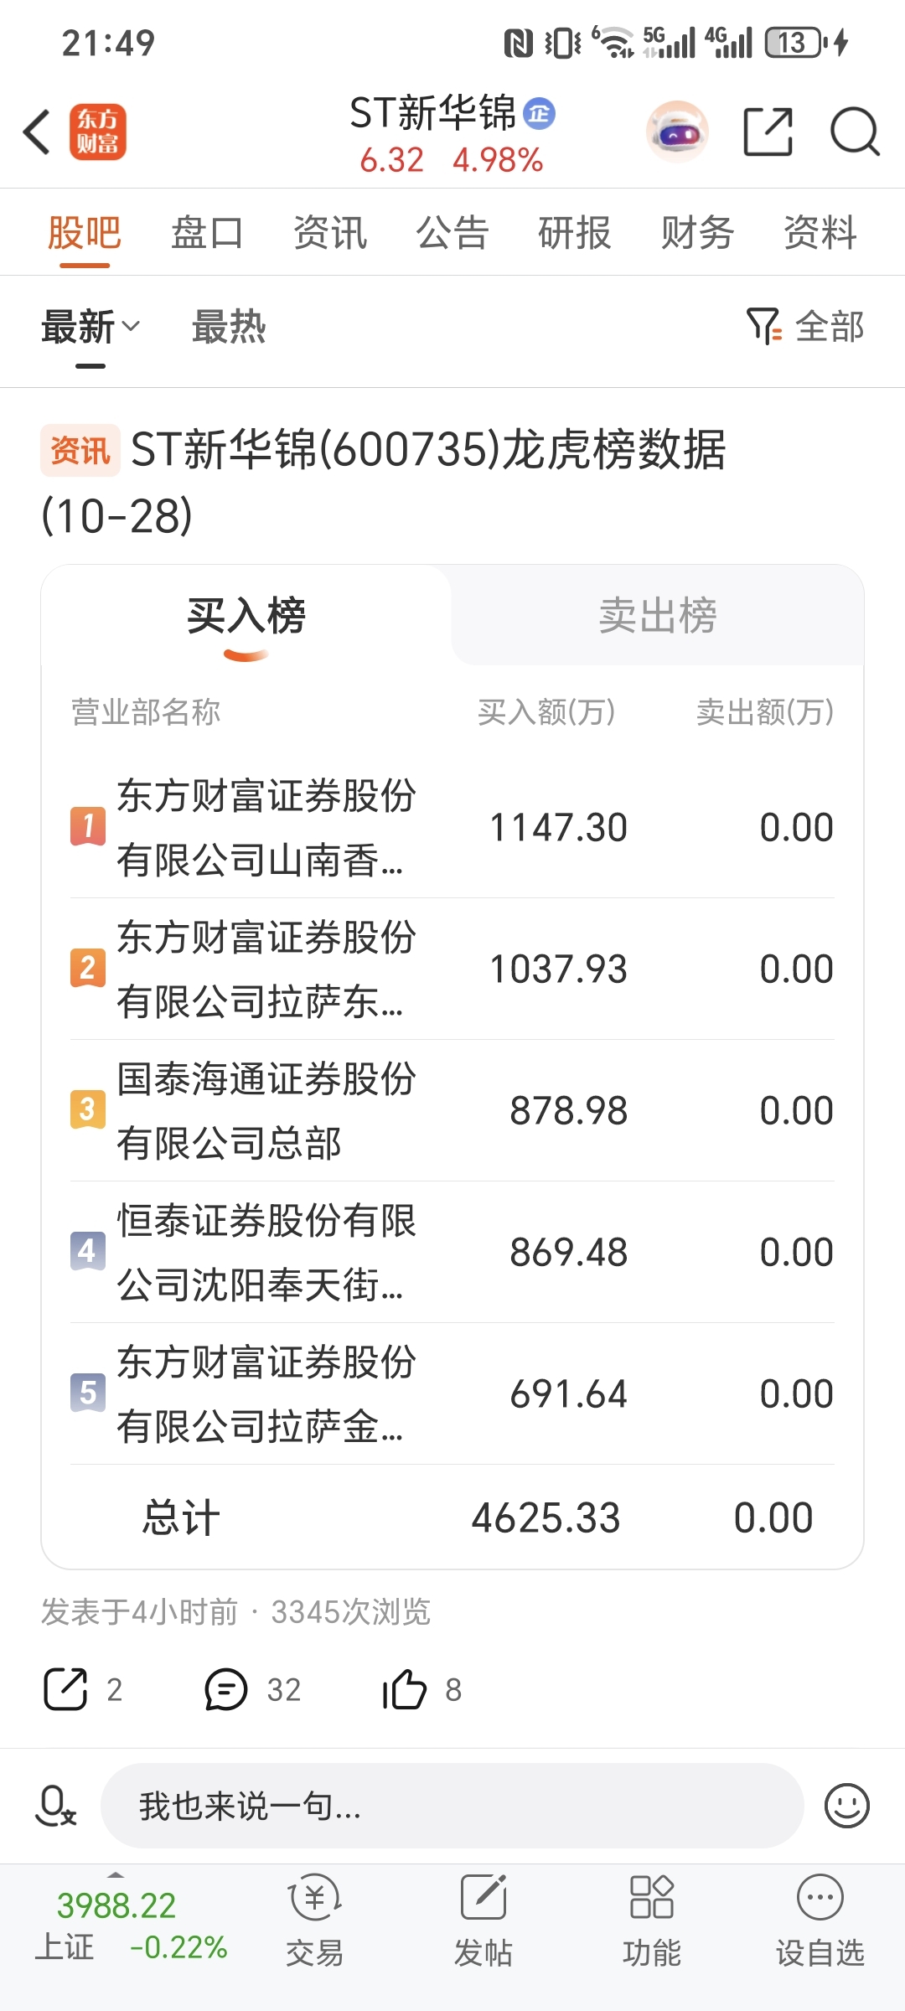This screenshot has height=2011, width=905.
Task: Expand the 最新 sort dropdown
Action: click(90, 328)
